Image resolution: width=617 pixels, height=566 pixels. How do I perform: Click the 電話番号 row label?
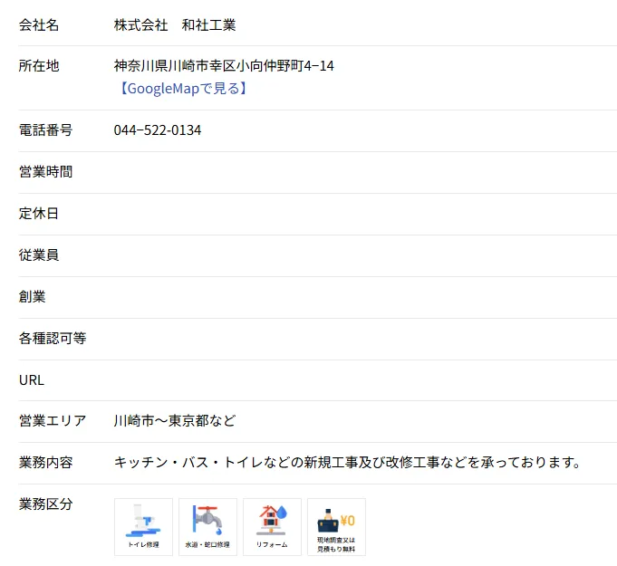pyautogui.click(x=45, y=130)
